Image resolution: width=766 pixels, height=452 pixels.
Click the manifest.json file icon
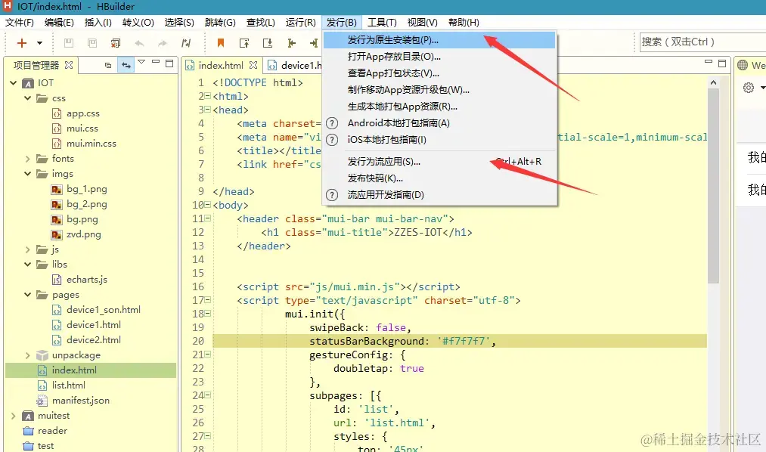[44, 400]
